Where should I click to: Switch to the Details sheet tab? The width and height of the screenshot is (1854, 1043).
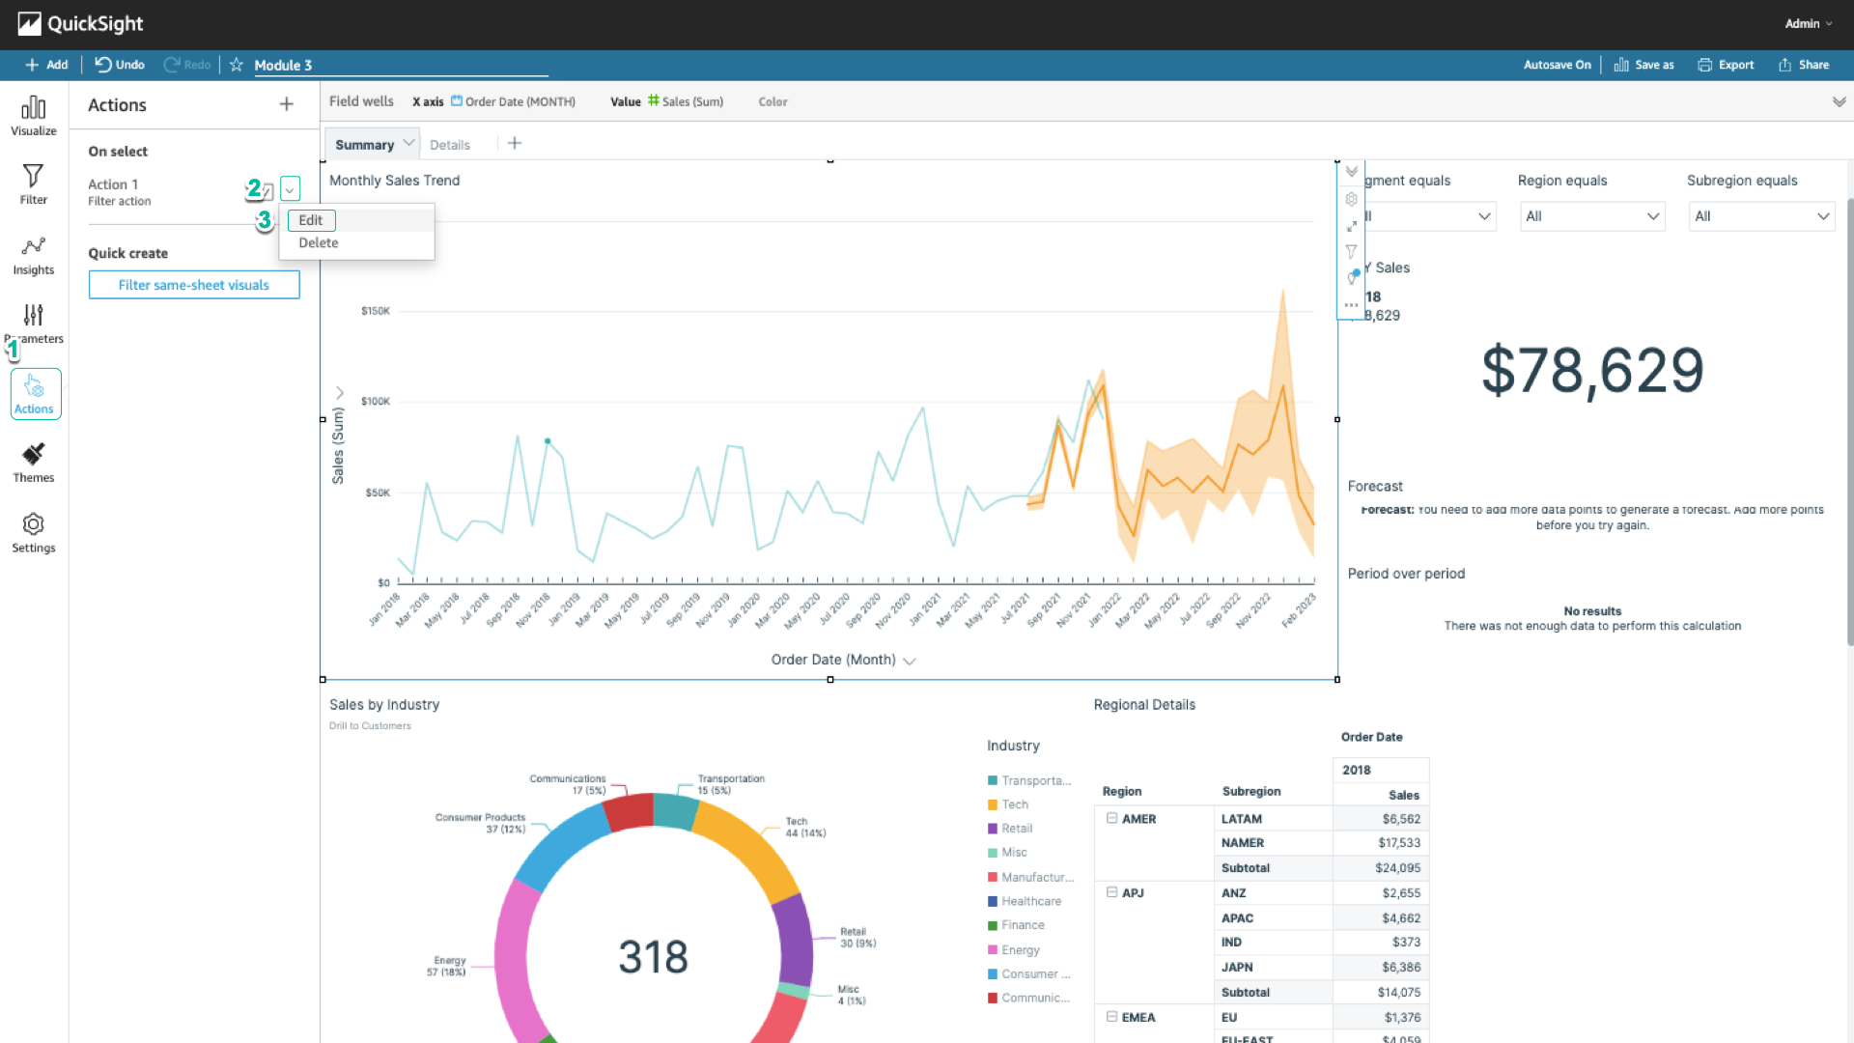[450, 145]
